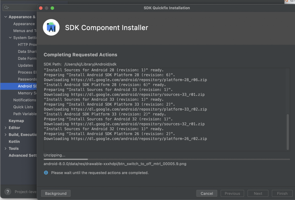
Task: Click the help question mark button
Action: [8, 192]
